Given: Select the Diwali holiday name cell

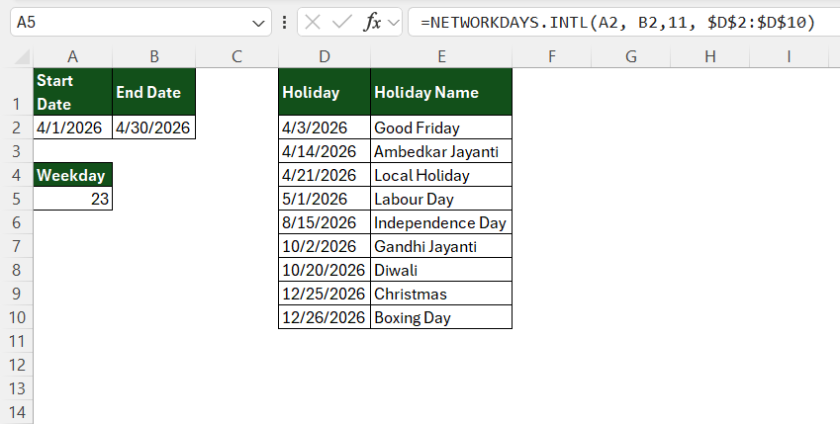Looking at the screenshot, I should [x=441, y=270].
